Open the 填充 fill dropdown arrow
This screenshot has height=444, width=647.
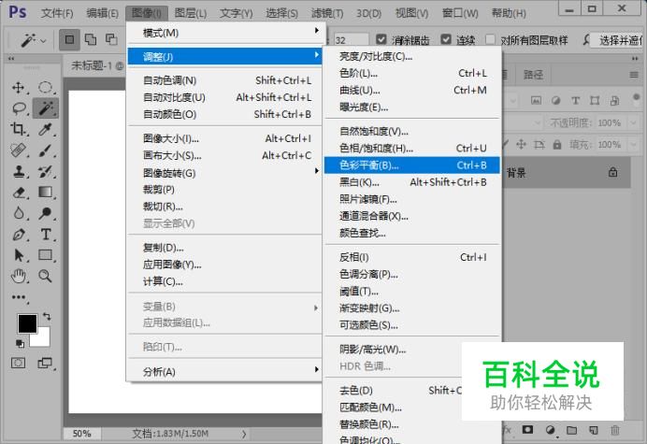(633, 145)
